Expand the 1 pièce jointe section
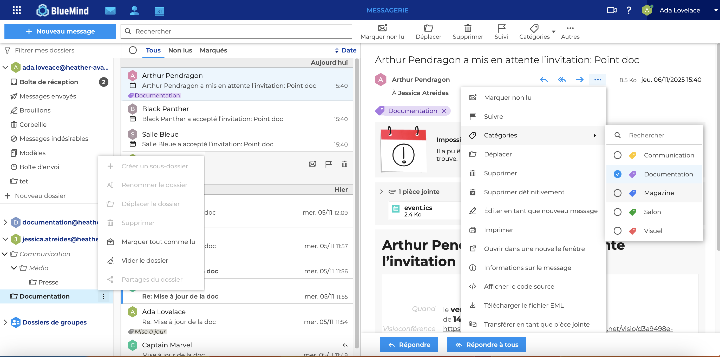This screenshot has height=357, width=720. [382, 192]
